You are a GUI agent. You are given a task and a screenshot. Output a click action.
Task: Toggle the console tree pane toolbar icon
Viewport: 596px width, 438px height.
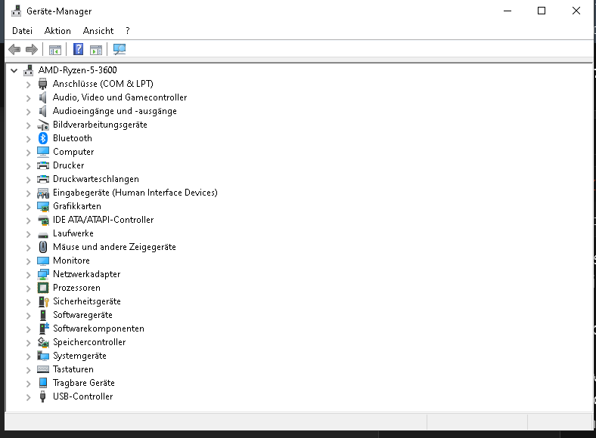pos(55,50)
